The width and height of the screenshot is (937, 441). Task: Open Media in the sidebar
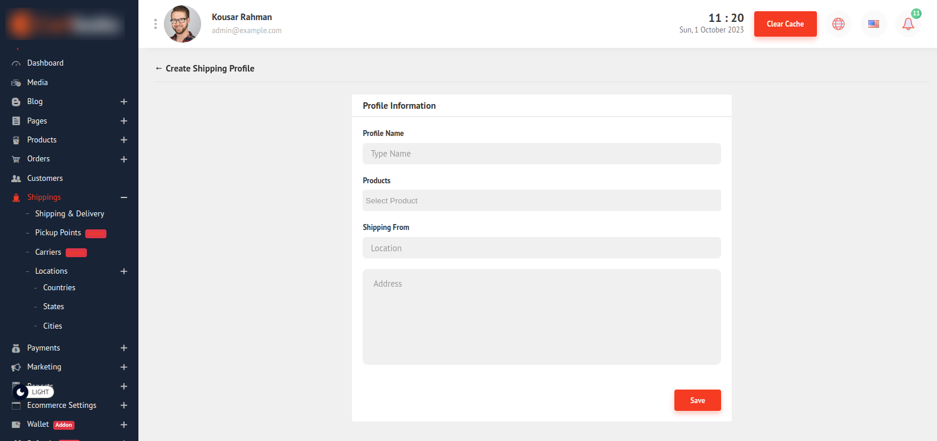[x=37, y=83]
